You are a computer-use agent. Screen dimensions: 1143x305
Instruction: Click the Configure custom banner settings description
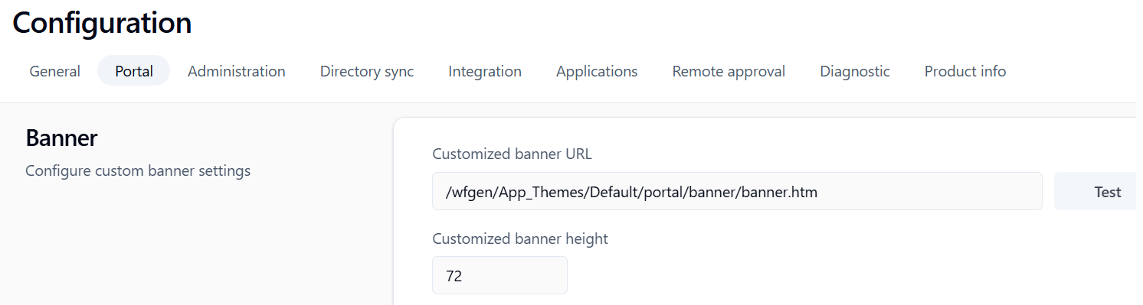[x=138, y=170]
